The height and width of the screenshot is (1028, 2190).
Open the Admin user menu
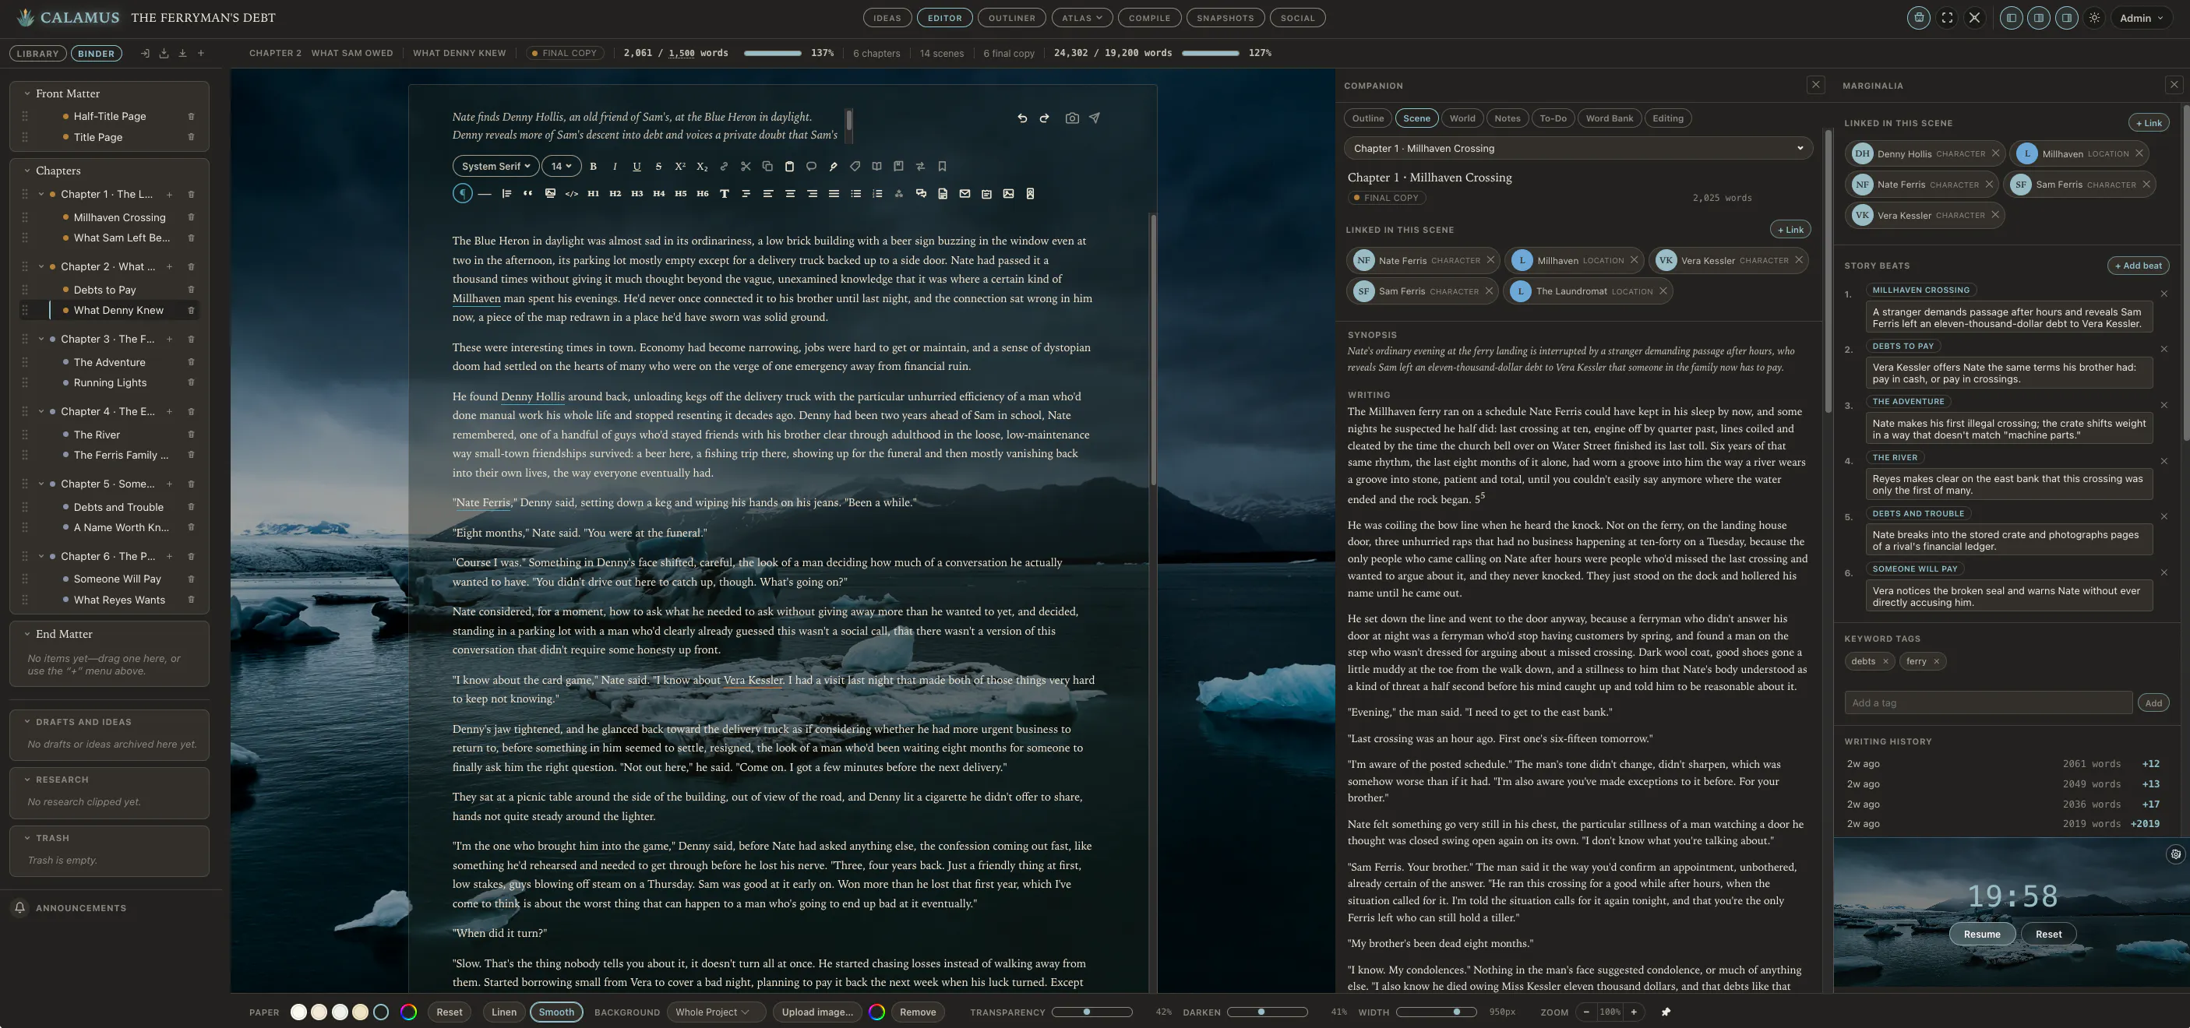click(x=2141, y=18)
